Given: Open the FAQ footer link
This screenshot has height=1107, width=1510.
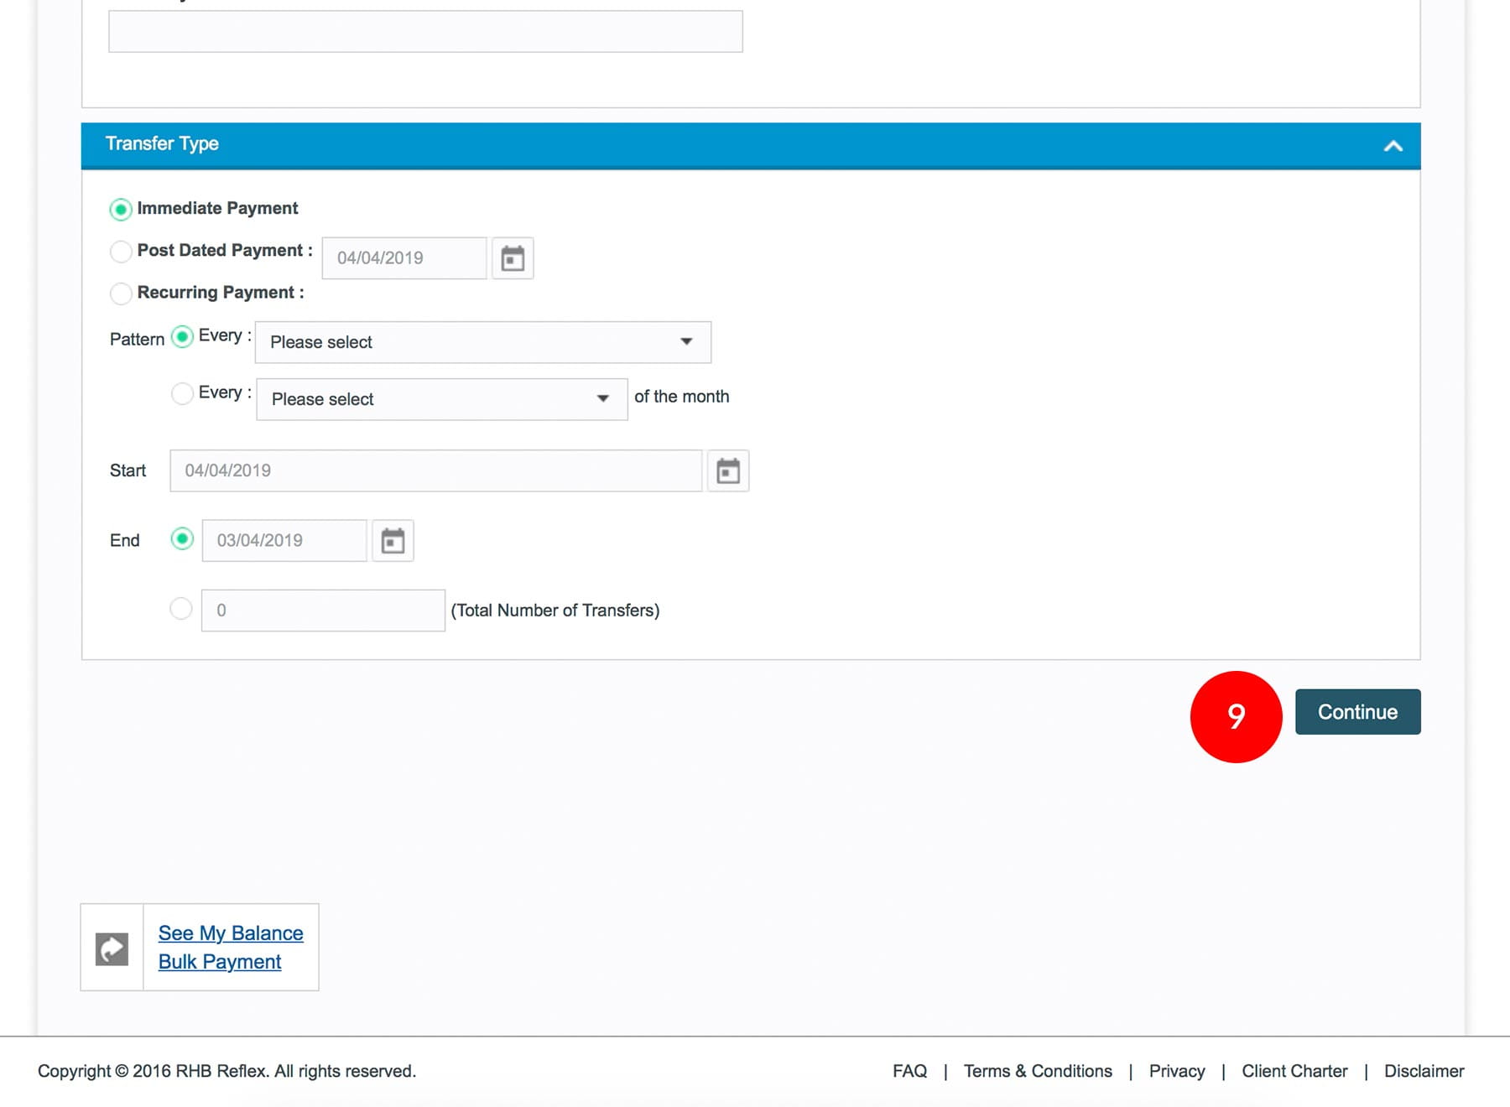Looking at the screenshot, I should (909, 1071).
